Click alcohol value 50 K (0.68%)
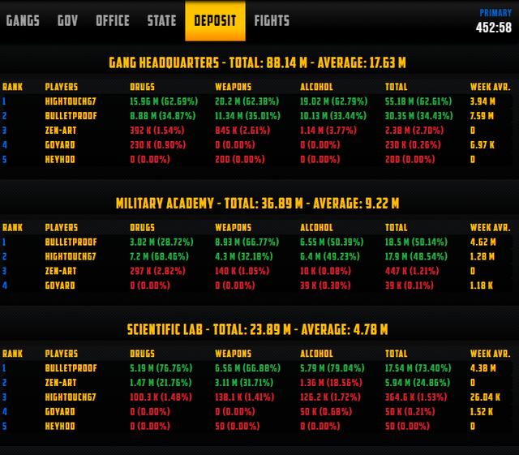This screenshot has height=455, width=519. click(326, 412)
